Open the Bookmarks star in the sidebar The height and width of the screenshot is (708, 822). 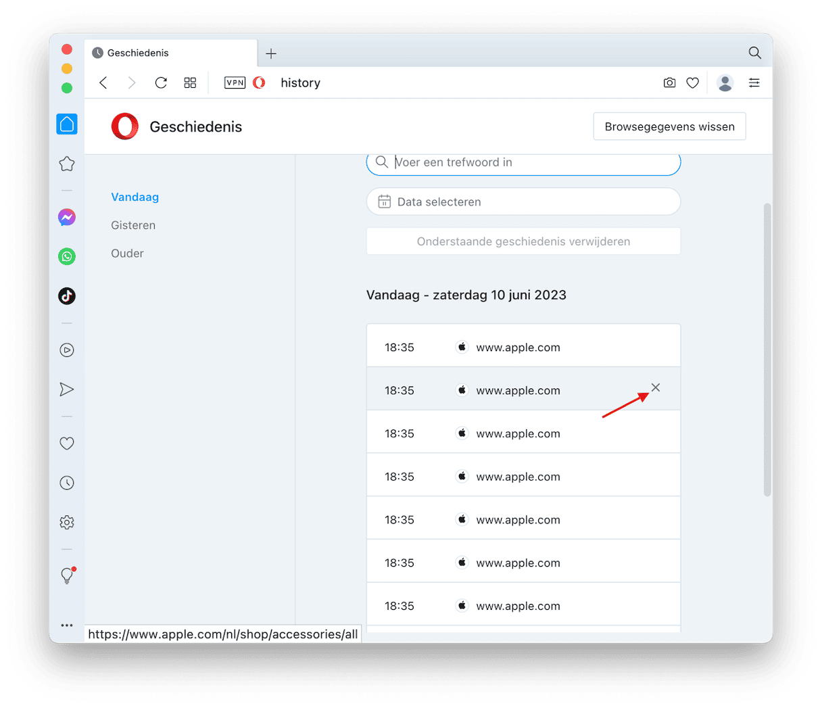click(x=67, y=164)
